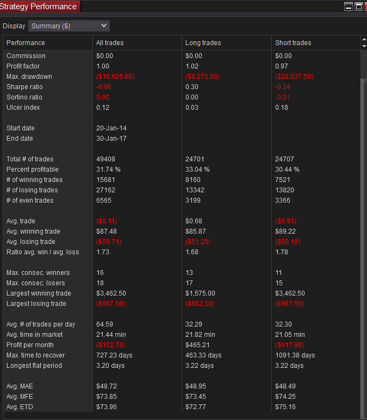The width and height of the screenshot is (367, 420).
Task: Click the Strategy Performance window title tab
Action: pos(39,7)
